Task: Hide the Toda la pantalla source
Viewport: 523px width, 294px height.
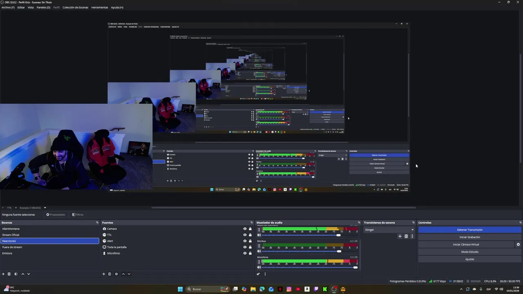Action: (245, 247)
